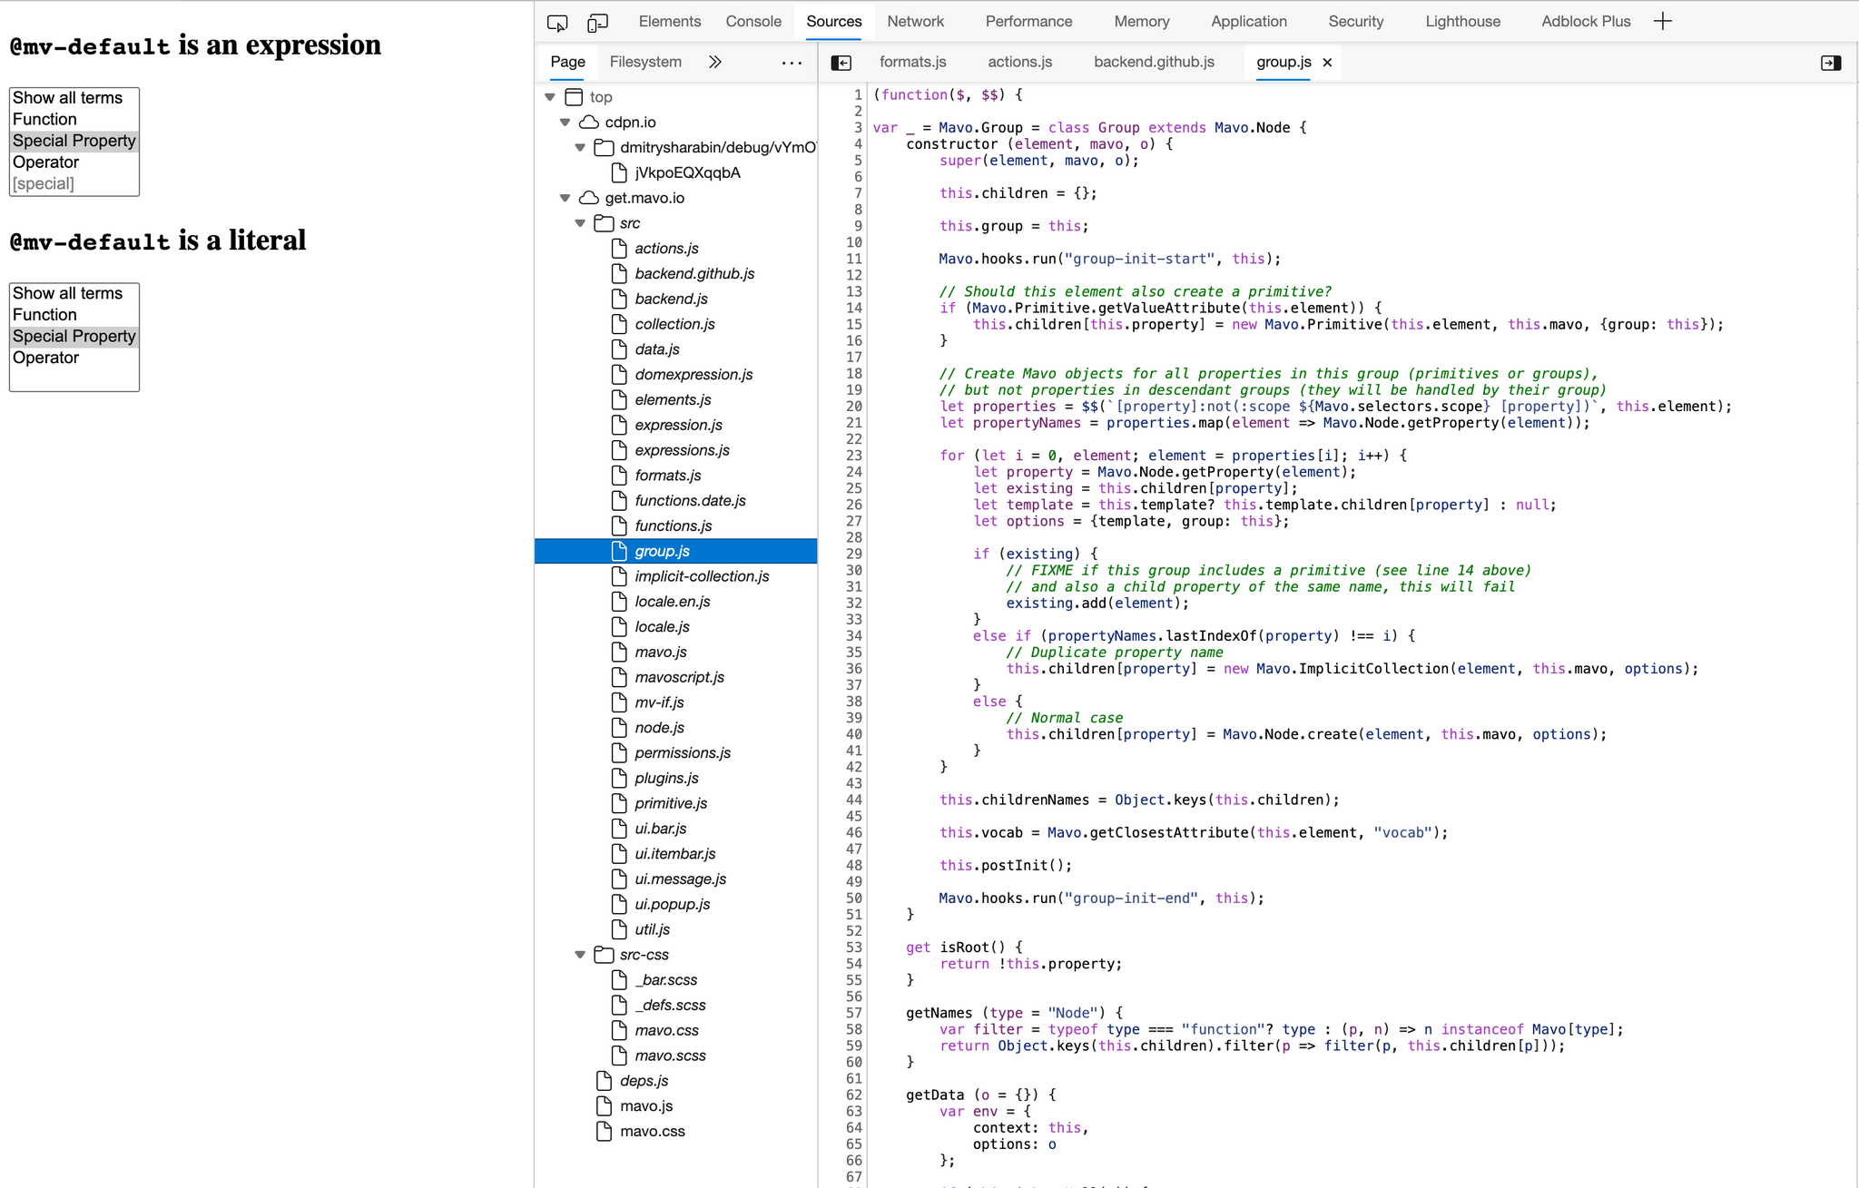Hide the navigator panel with its collapse icon

[x=841, y=62]
